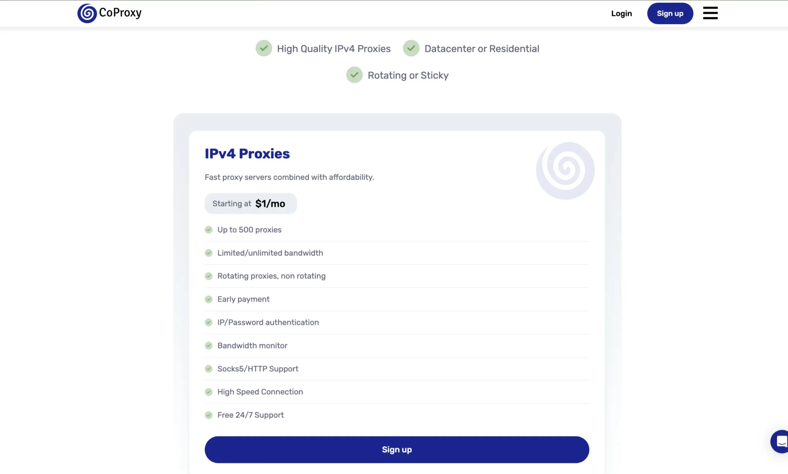Click the CoProxy spiral logo icon
This screenshot has height=474, width=788.
(x=87, y=14)
